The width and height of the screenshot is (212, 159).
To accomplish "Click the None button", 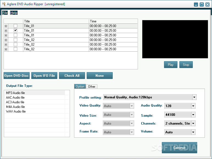I will [x=100, y=75].
